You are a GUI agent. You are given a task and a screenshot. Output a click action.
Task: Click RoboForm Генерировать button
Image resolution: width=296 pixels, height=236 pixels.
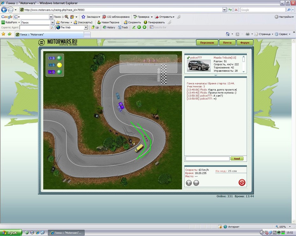(x=154, y=22)
